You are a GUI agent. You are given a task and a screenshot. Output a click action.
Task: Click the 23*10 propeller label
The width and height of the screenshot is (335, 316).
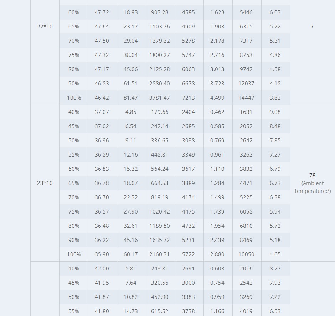coord(45,183)
